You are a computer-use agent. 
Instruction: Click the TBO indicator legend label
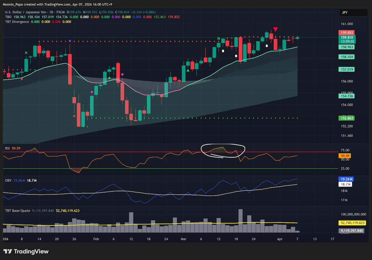click(8, 17)
